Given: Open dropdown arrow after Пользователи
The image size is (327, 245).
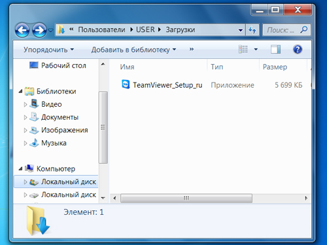Looking at the screenshot, I should (x=131, y=29).
